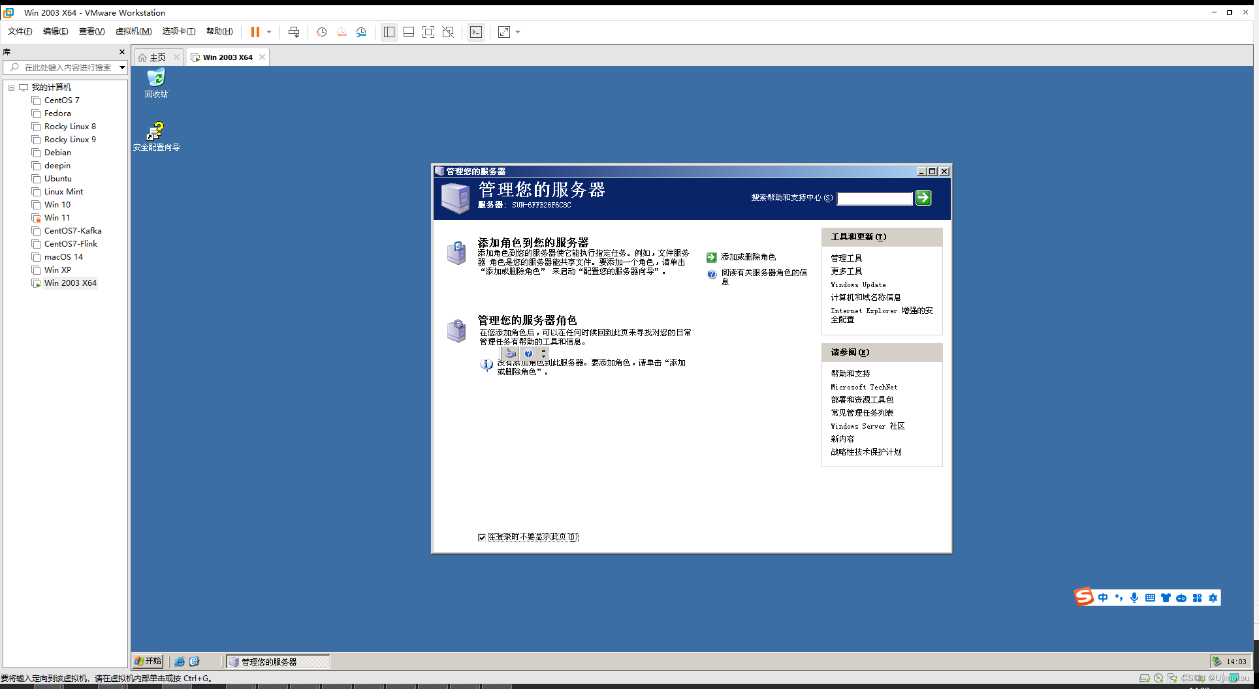The image size is (1259, 689).
Task: Pause the VM with the orange pause button
Action: (x=255, y=32)
